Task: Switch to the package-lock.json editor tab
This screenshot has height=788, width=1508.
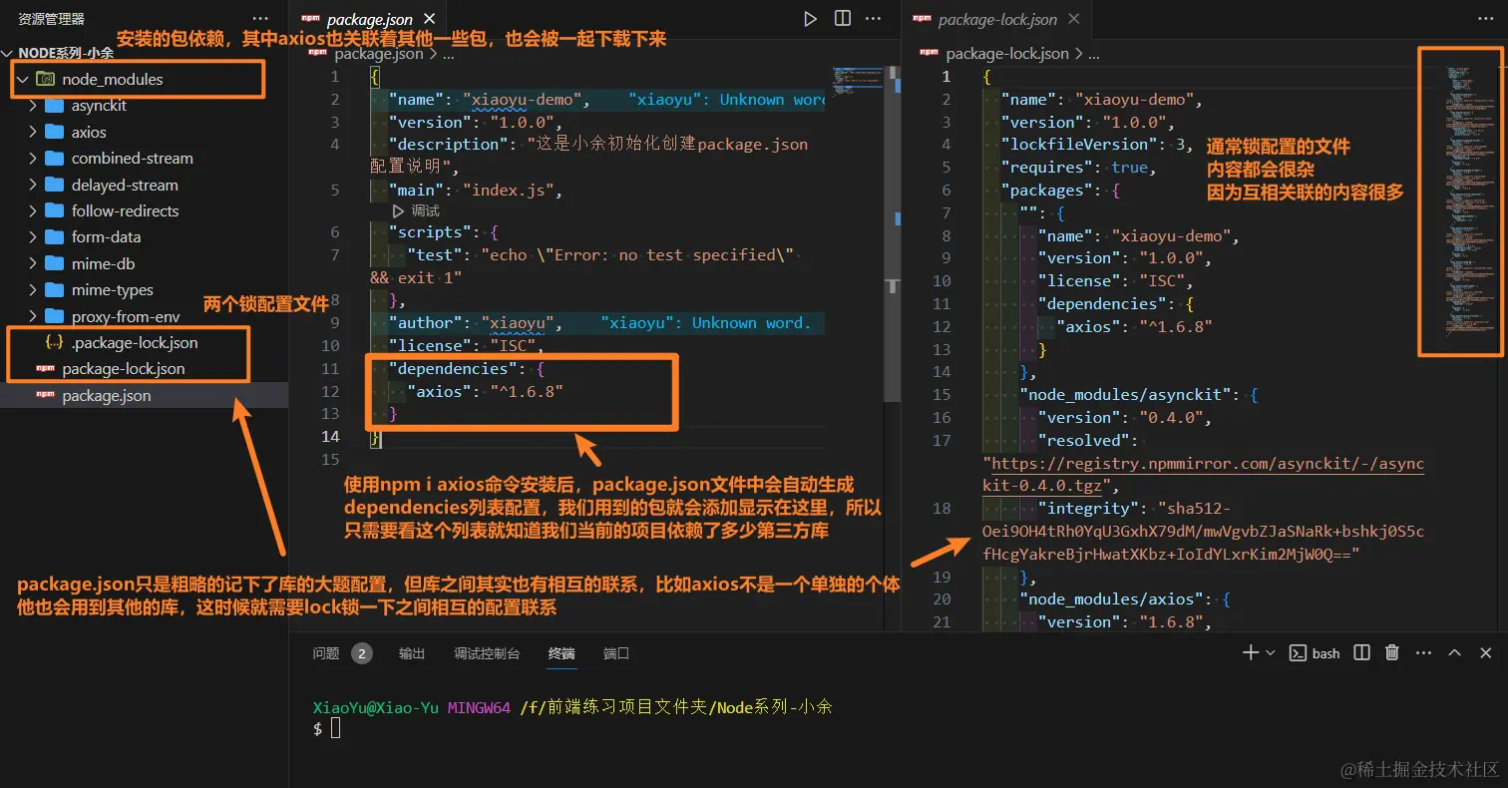Action: click(x=997, y=19)
